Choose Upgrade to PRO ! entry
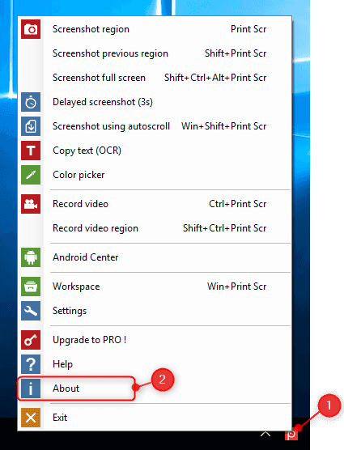The height and width of the screenshot is (450, 344). click(155, 340)
